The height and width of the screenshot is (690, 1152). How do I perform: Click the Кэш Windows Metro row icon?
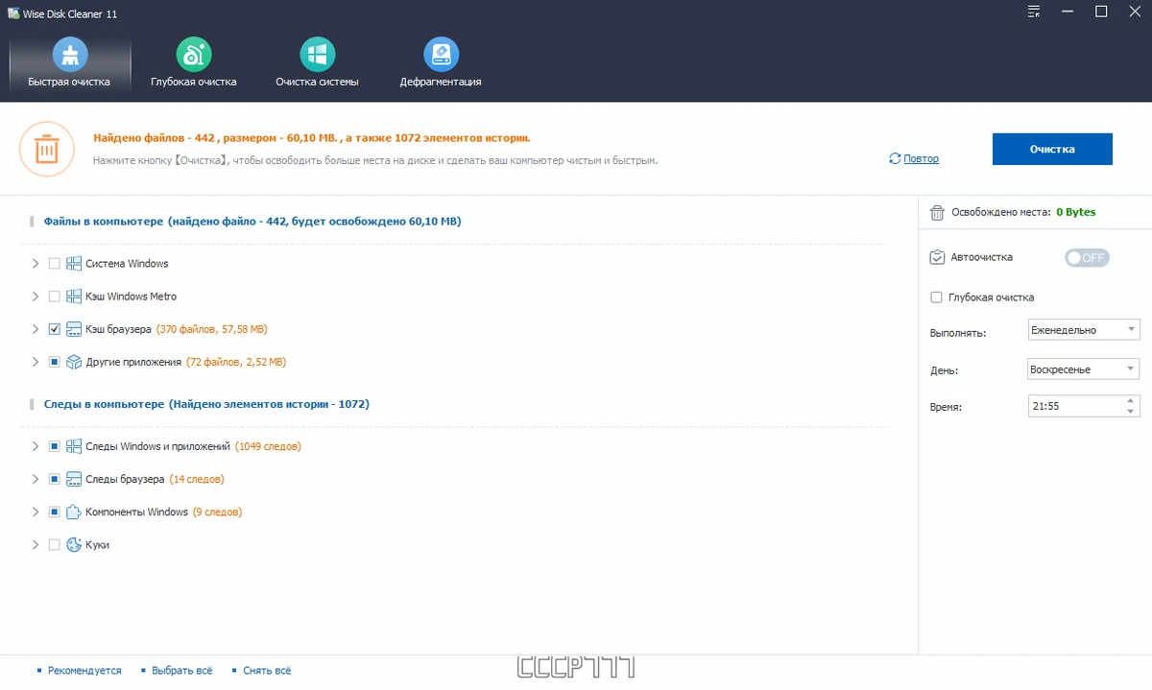pos(74,297)
